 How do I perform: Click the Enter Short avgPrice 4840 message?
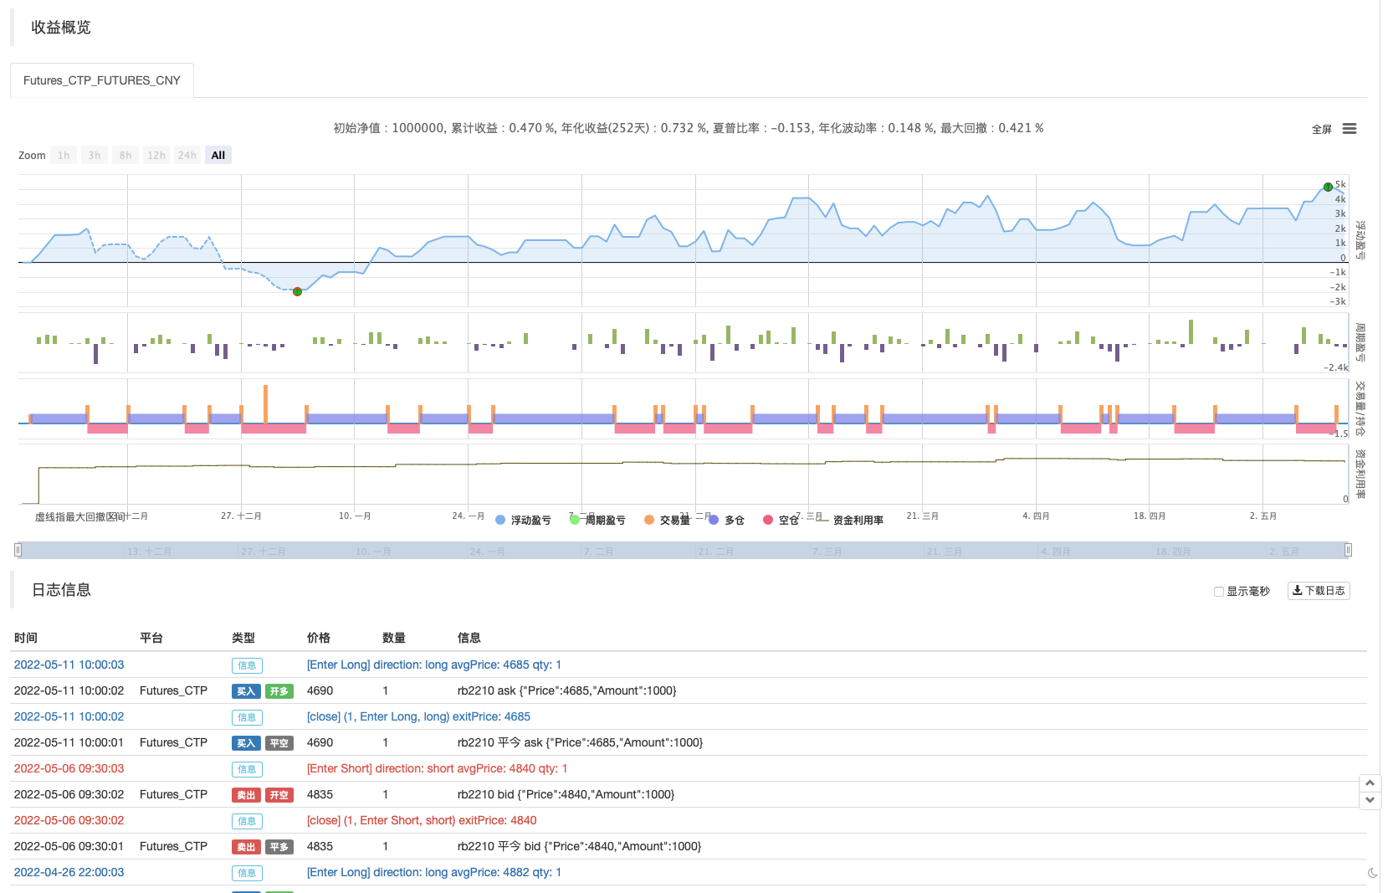click(438, 768)
